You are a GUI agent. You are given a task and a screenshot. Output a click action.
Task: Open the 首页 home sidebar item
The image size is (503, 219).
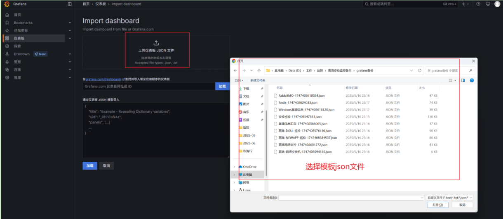pyautogui.click(x=17, y=15)
